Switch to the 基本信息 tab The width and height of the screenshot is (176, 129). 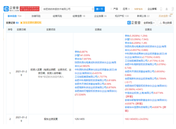coord(13,16)
